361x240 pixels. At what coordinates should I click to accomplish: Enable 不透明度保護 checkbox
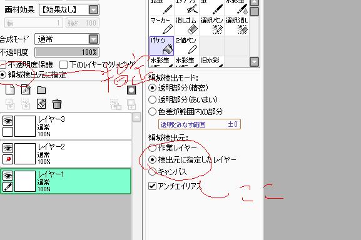point(3,65)
